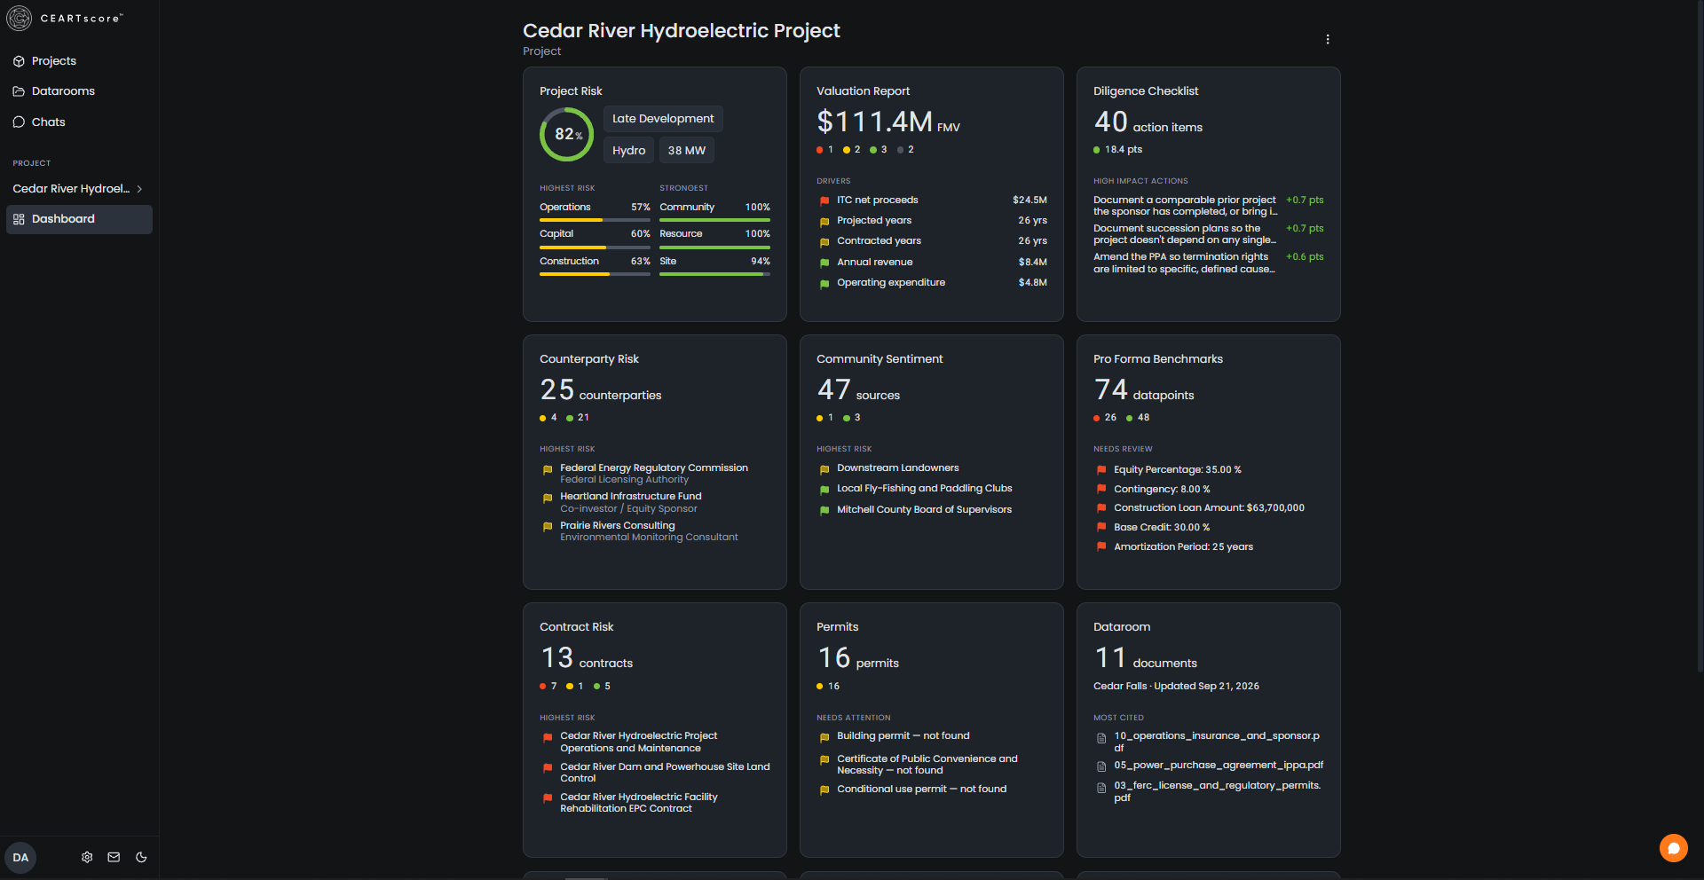Click 'Contracted years' driver row
Image resolution: width=1704 pixels, height=880 pixels.
932,241
